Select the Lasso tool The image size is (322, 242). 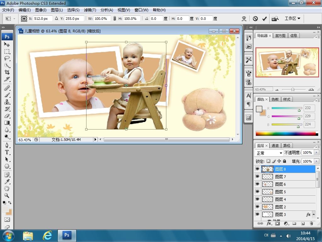(x=7, y=58)
